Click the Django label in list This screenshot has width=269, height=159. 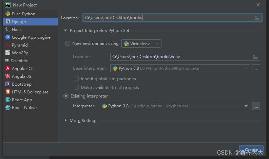[19, 22]
